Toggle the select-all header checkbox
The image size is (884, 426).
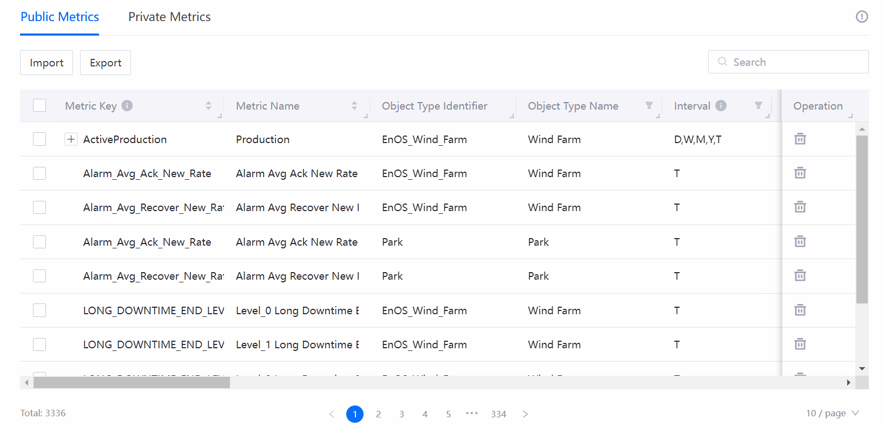pos(39,106)
